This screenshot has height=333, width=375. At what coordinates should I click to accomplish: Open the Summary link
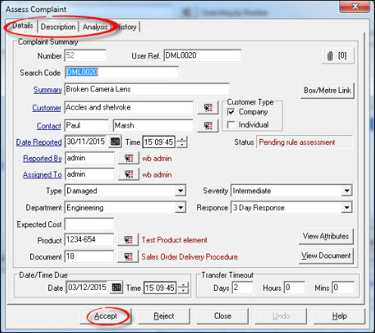click(48, 90)
